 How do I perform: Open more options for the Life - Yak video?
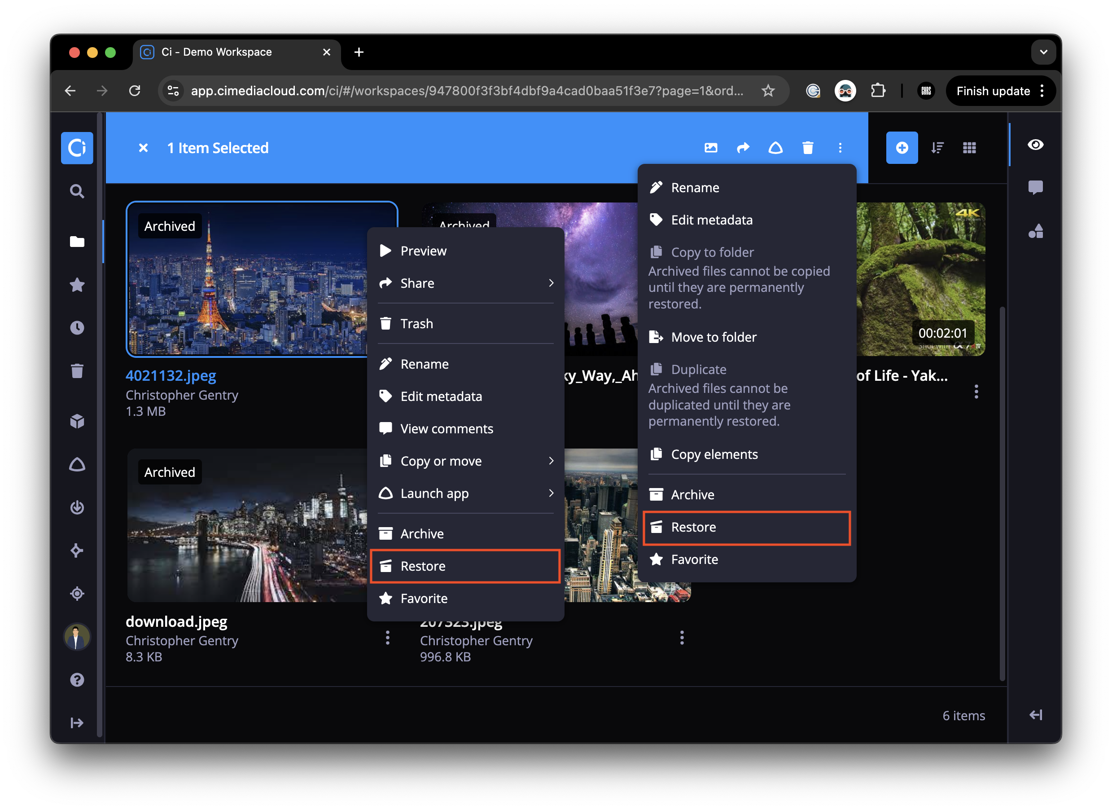pos(976,392)
